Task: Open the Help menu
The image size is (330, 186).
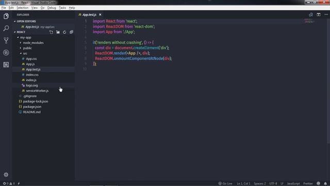Action: pos(72,8)
